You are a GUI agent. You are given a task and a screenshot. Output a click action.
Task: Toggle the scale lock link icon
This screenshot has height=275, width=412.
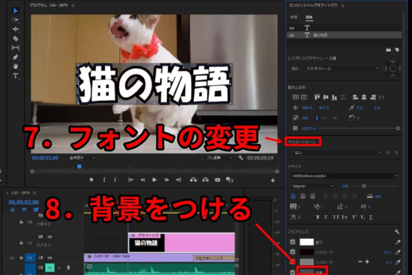[317, 118]
